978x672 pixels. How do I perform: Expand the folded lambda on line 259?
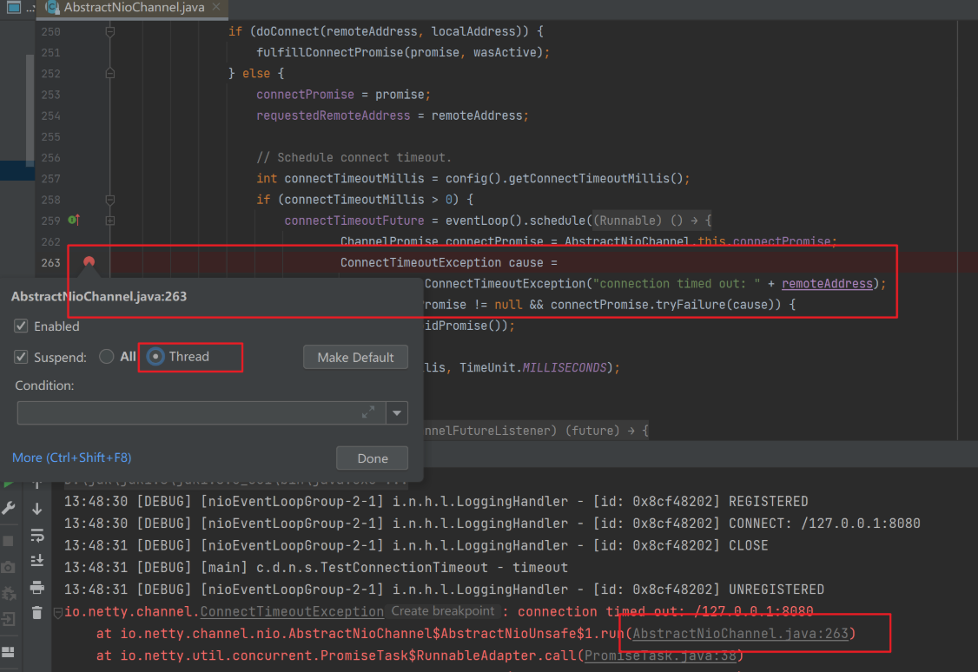coord(110,221)
